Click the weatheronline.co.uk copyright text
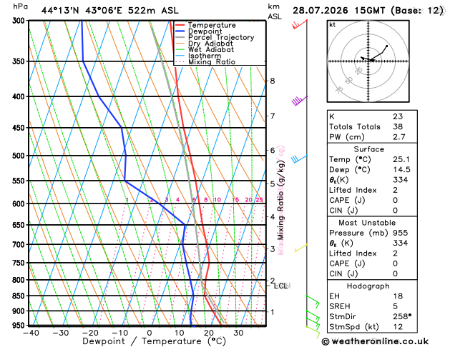Viewport: 450px width, 347px height. (375, 341)
